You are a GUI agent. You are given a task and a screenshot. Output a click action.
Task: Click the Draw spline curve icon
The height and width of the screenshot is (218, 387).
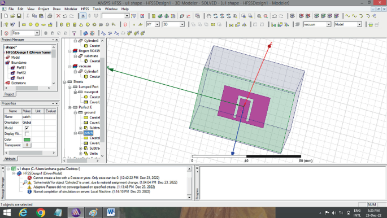[x=354, y=16]
